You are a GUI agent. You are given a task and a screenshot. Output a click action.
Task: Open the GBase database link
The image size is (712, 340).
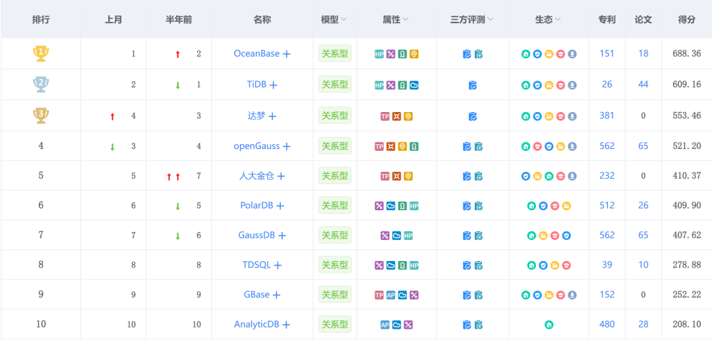[x=256, y=295]
